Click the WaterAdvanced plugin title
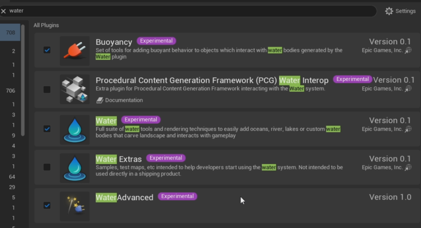 coord(125,198)
